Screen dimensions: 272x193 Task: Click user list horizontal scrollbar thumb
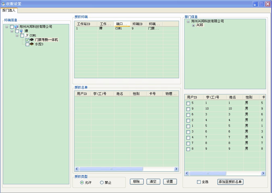click(208, 173)
